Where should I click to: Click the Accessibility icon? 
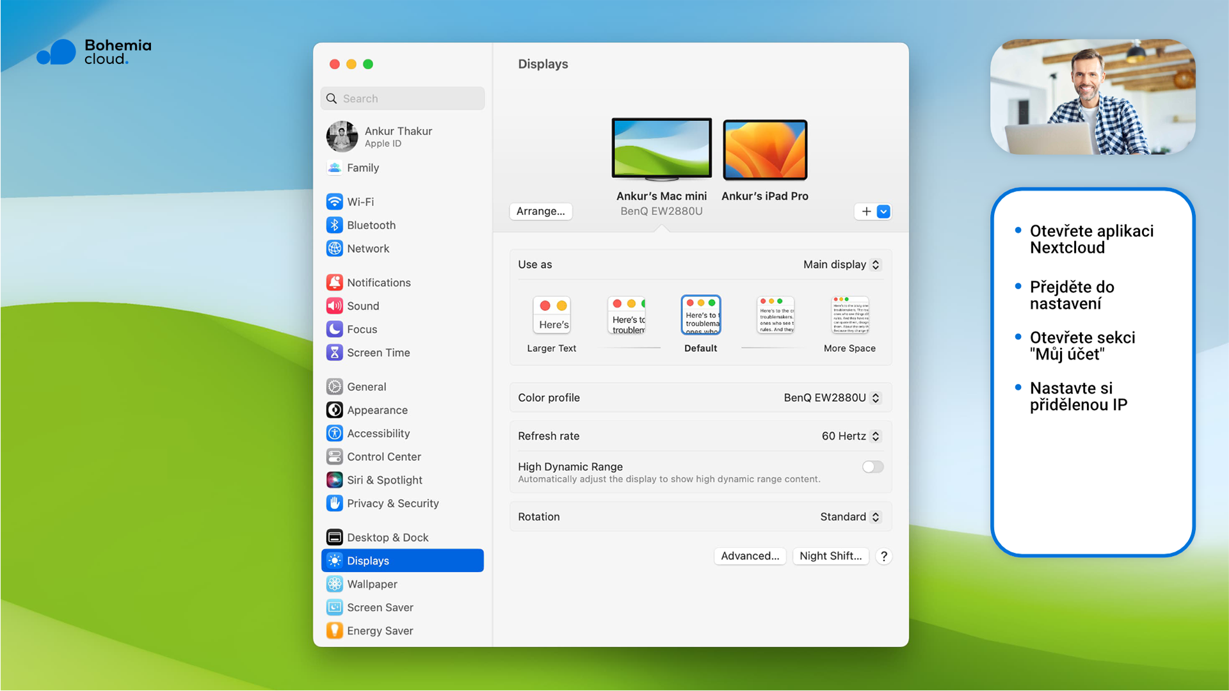[x=334, y=433]
